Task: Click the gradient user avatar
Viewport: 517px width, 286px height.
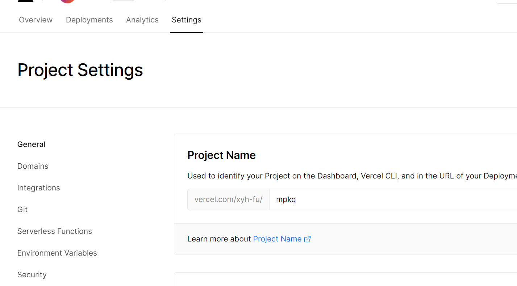Action: (x=67, y=1)
